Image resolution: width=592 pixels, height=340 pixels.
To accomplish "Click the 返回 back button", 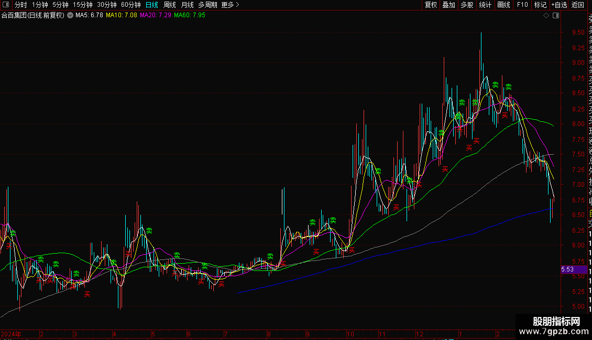I will [x=578, y=5].
